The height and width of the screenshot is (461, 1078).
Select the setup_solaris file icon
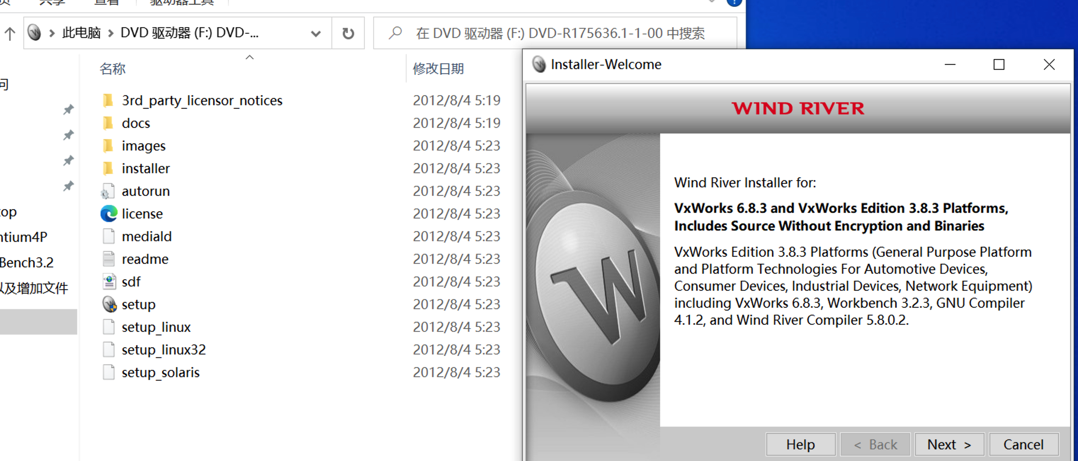pos(108,372)
